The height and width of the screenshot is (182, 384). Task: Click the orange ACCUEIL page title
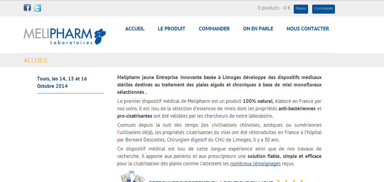coord(36,61)
